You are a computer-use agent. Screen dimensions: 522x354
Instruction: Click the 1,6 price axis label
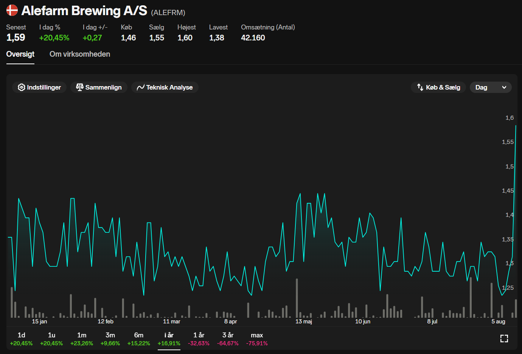click(x=510, y=118)
